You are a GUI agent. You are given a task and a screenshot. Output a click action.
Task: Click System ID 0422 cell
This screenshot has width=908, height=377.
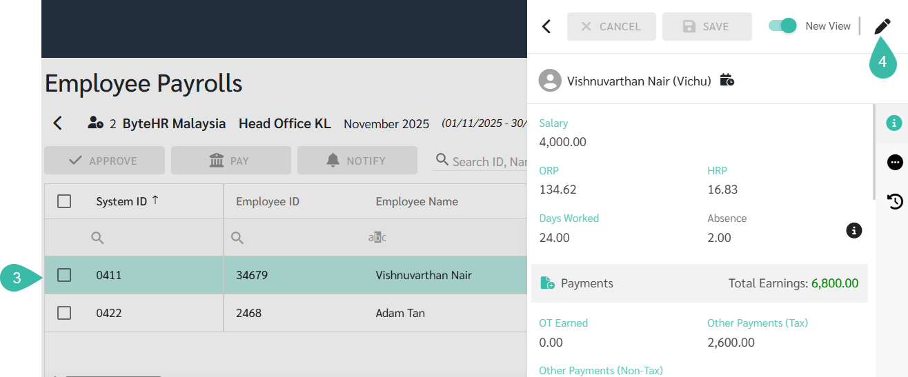[109, 313]
